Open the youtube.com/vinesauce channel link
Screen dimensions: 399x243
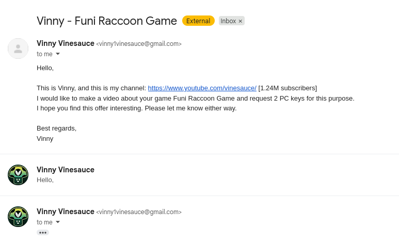[202, 88]
